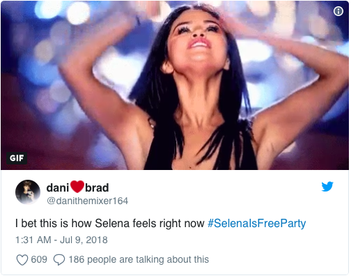Click the GIF badge label

17,158
